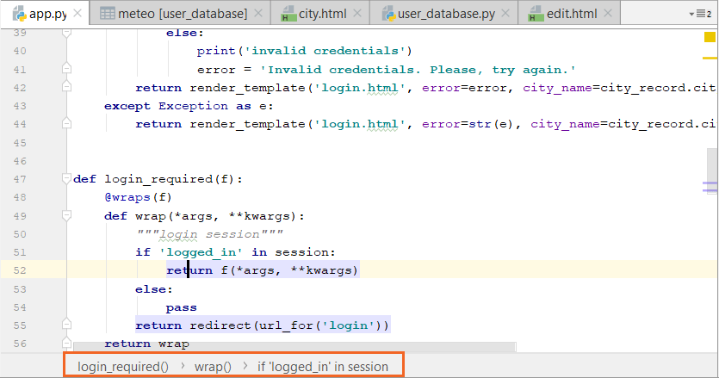Close the edit.html tab
This screenshot has width=719, height=378.
click(610, 15)
